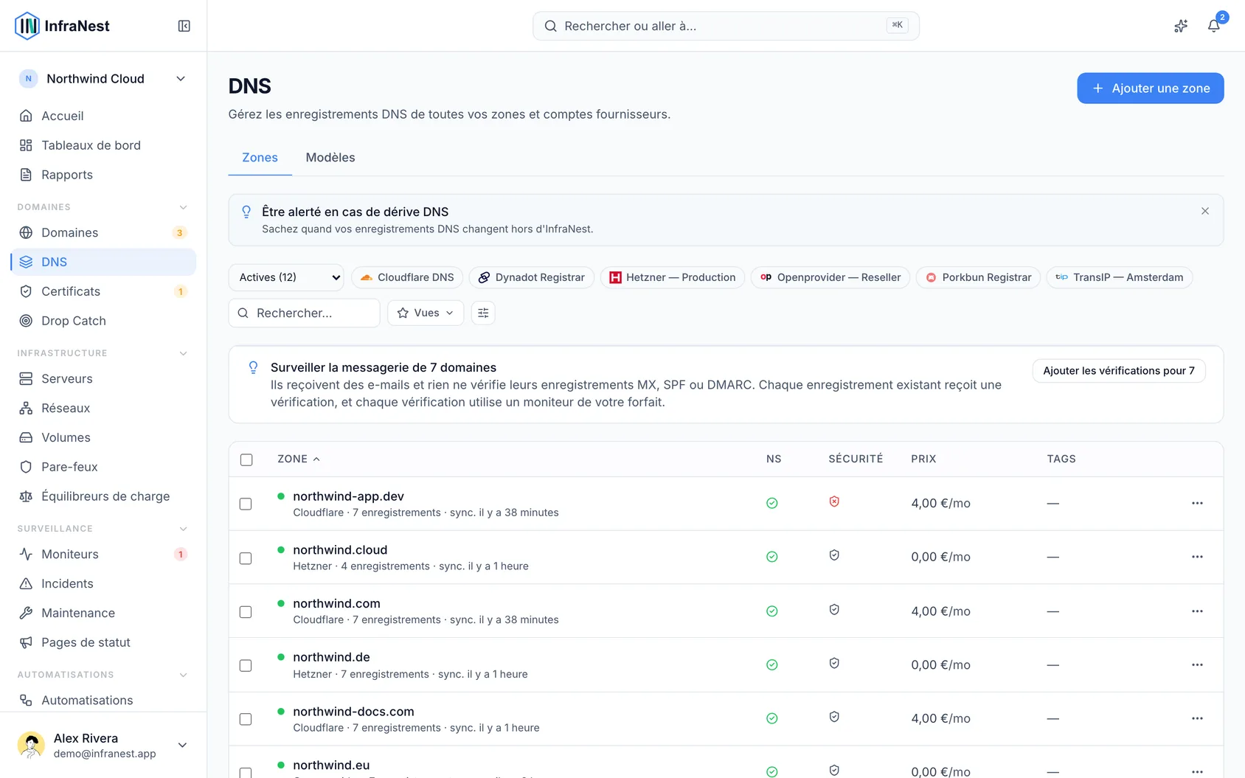Click the Réseaux network icon
The width and height of the screenshot is (1245, 778).
coord(26,408)
